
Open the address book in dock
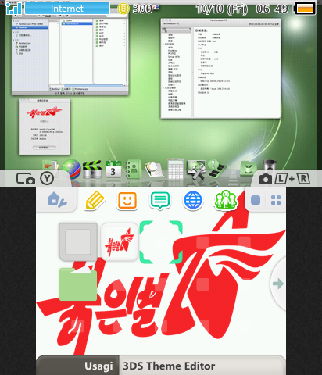tap(134, 170)
